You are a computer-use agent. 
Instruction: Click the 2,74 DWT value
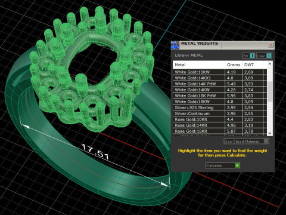pos(248,90)
